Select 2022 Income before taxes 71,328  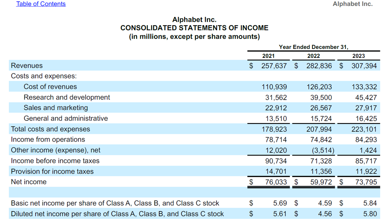321,161
